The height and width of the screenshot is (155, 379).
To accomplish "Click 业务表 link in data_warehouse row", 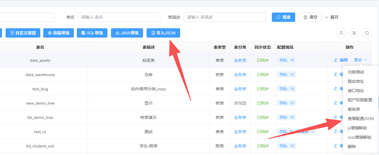I will (240, 75).
